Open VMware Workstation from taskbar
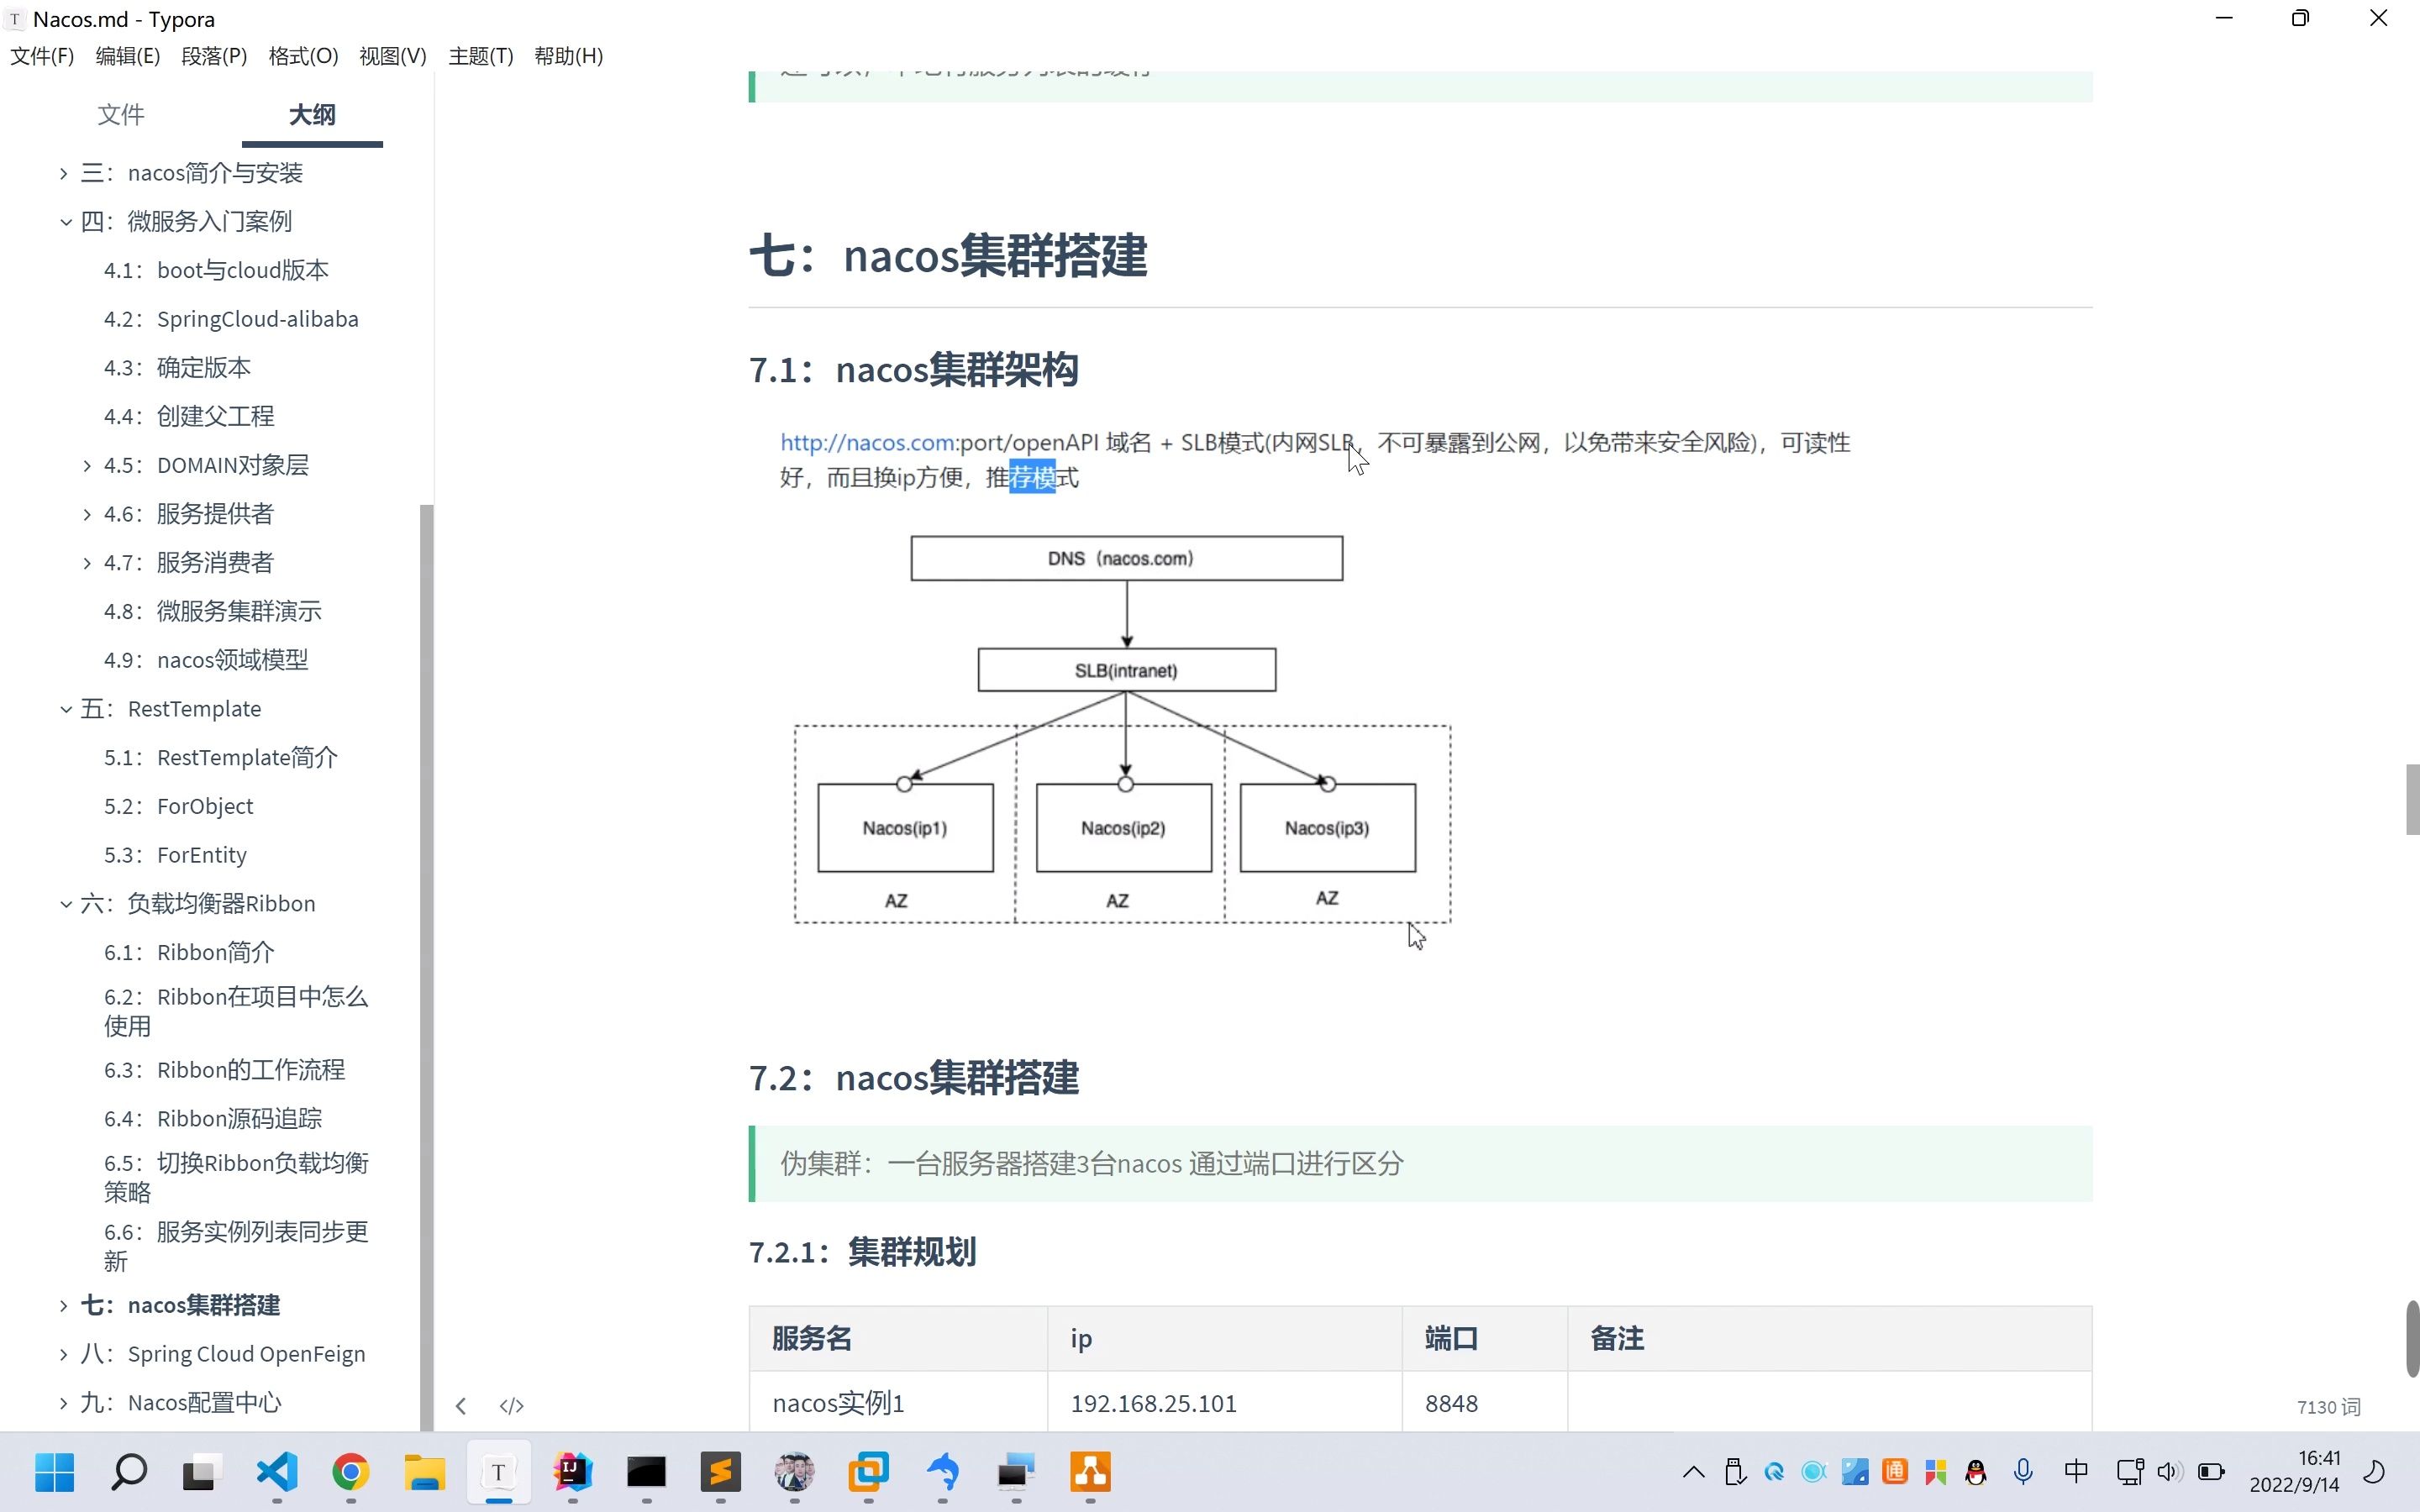The image size is (2420, 1512). (868, 1471)
